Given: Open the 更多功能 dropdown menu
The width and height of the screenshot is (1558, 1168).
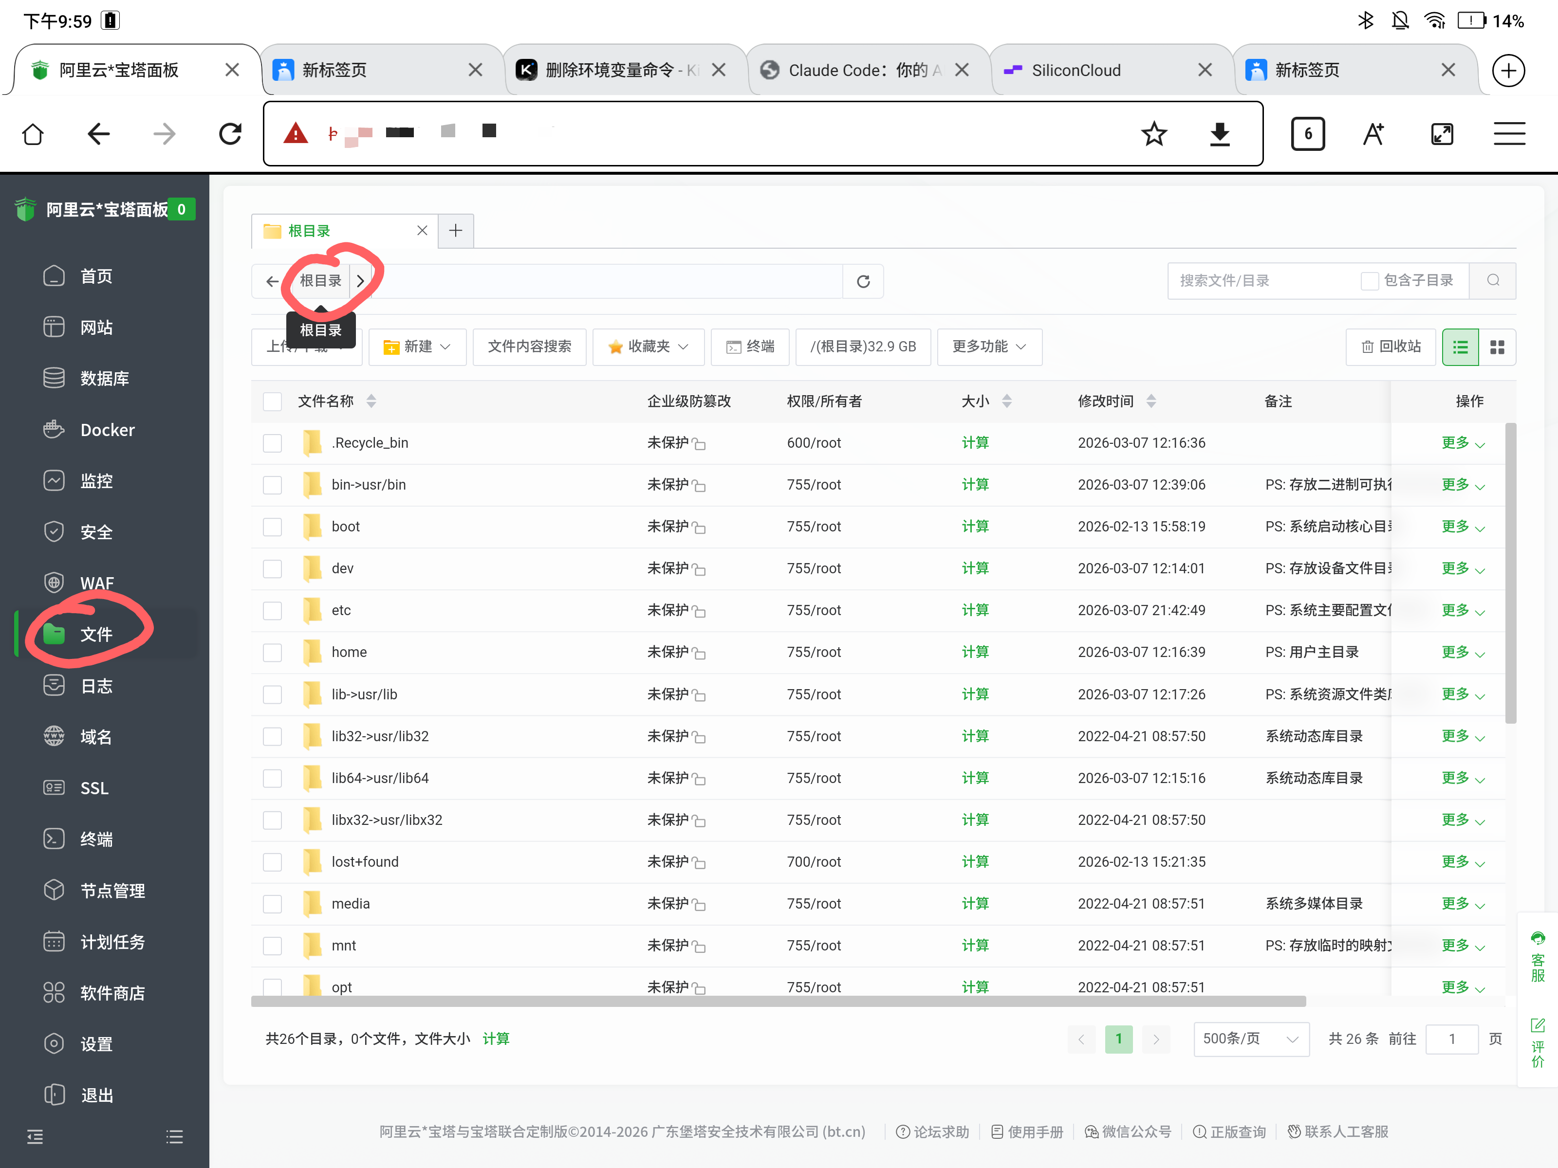Looking at the screenshot, I should click(x=989, y=347).
